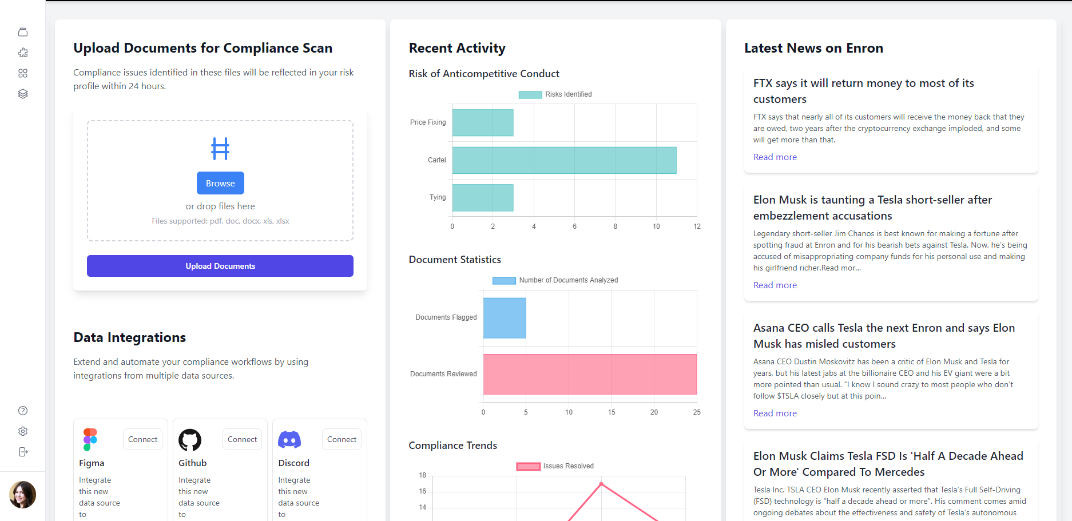
Task: Click the Discord integration name
Action: click(x=293, y=463)
